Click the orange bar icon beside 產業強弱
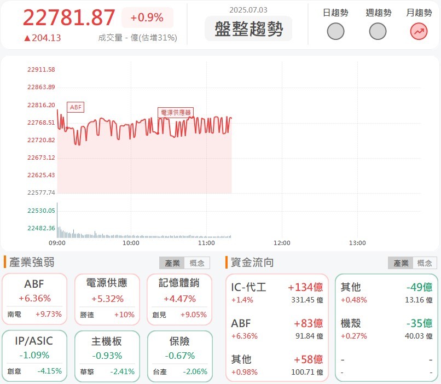The height and width of the screenshot is (384, 441). 5,262
